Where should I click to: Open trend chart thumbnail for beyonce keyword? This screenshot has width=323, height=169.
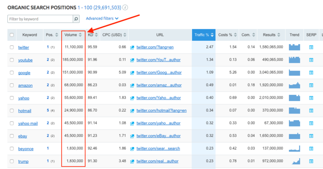point(294,148)
